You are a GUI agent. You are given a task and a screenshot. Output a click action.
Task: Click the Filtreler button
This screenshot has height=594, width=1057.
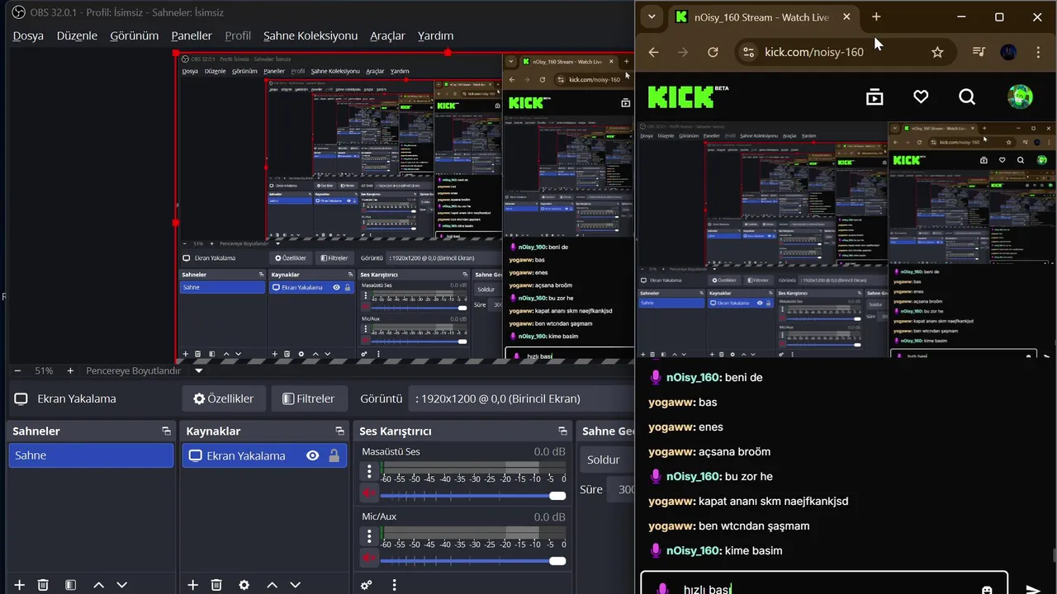(x=308, y=398)
